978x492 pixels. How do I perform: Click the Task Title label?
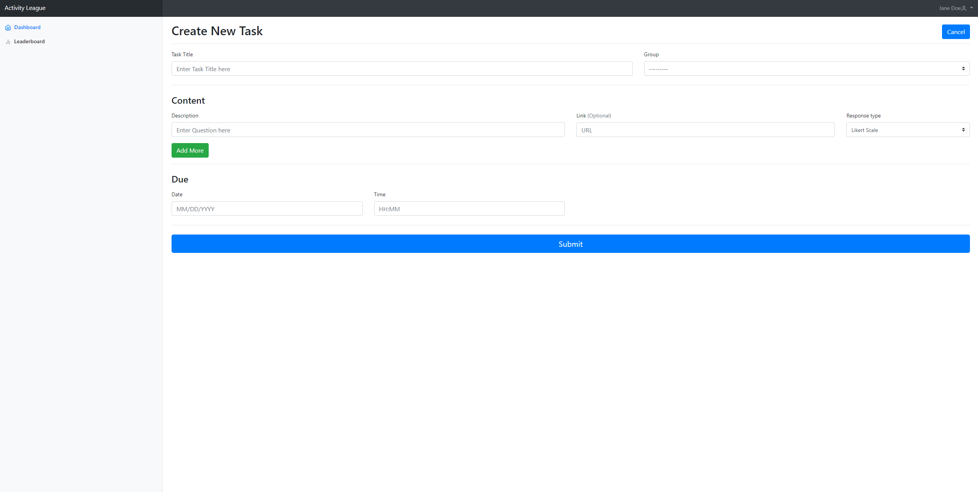point(182,54)
